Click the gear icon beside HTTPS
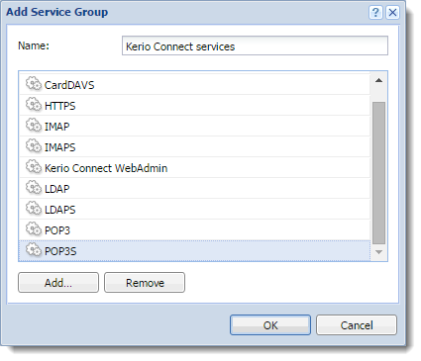The image size is (421, 361). coord(34,105)
